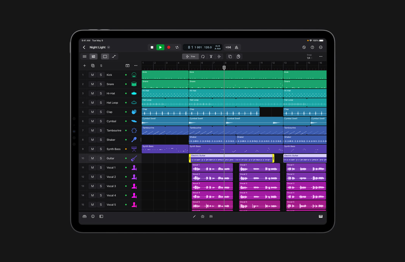Select the Tambourine track instrument icon

(x=134, y=131)
